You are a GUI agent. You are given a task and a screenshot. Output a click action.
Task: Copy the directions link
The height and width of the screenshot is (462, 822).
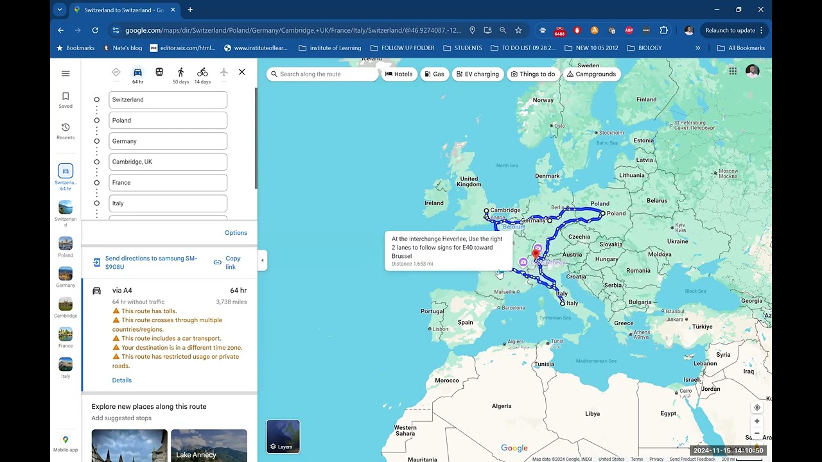point(228,262)
